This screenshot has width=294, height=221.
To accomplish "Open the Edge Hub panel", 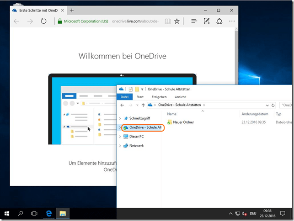I will [194, 21].
